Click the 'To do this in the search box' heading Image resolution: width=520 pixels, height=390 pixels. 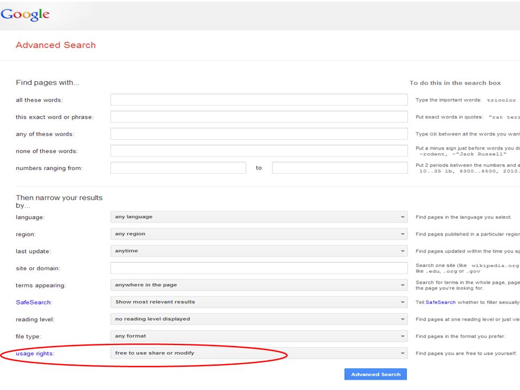(x=455, y=83)
